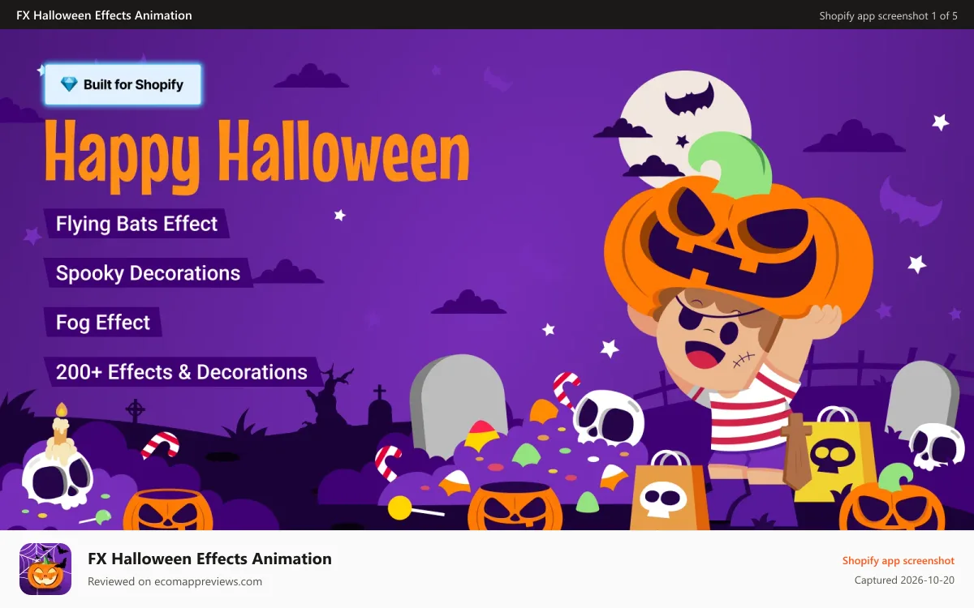
Task: Click 'Reviewed on ecomappreviews.com' text
Action: (x=175, y=581)
